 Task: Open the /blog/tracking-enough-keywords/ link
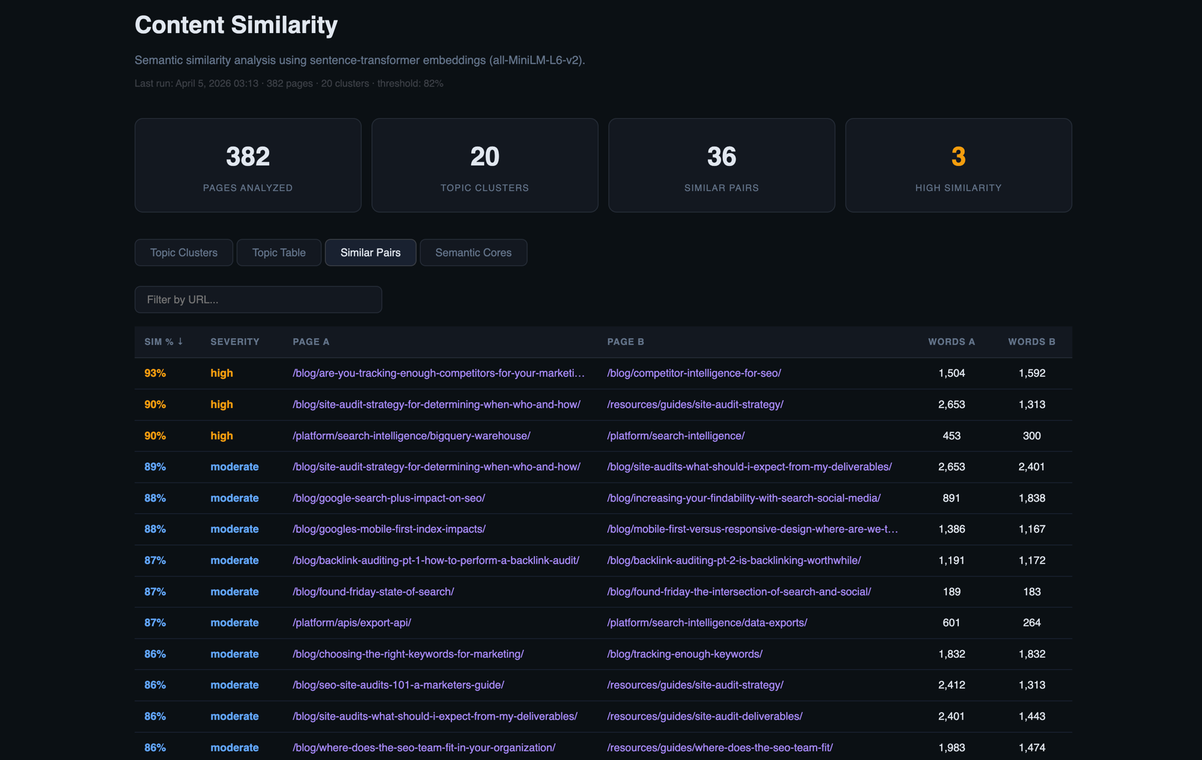[x=684, y=654]
